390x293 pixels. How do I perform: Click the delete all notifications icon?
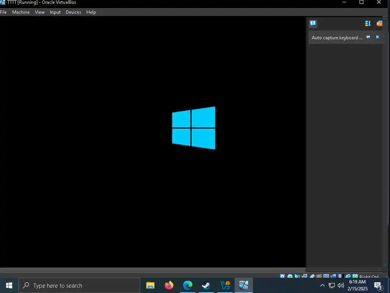click(379, 23)
